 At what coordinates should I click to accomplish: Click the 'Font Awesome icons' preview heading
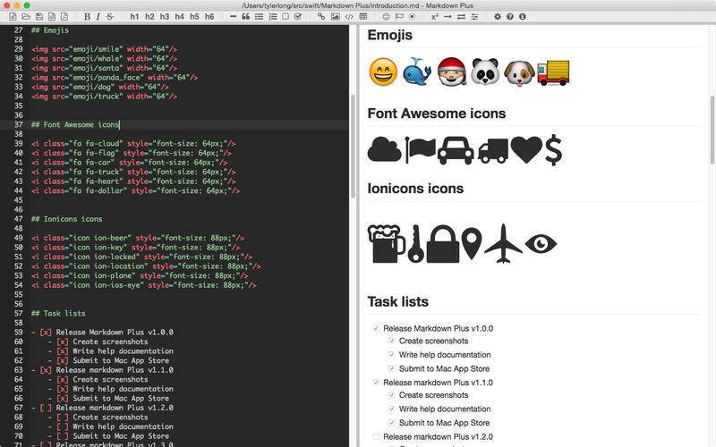437,114
